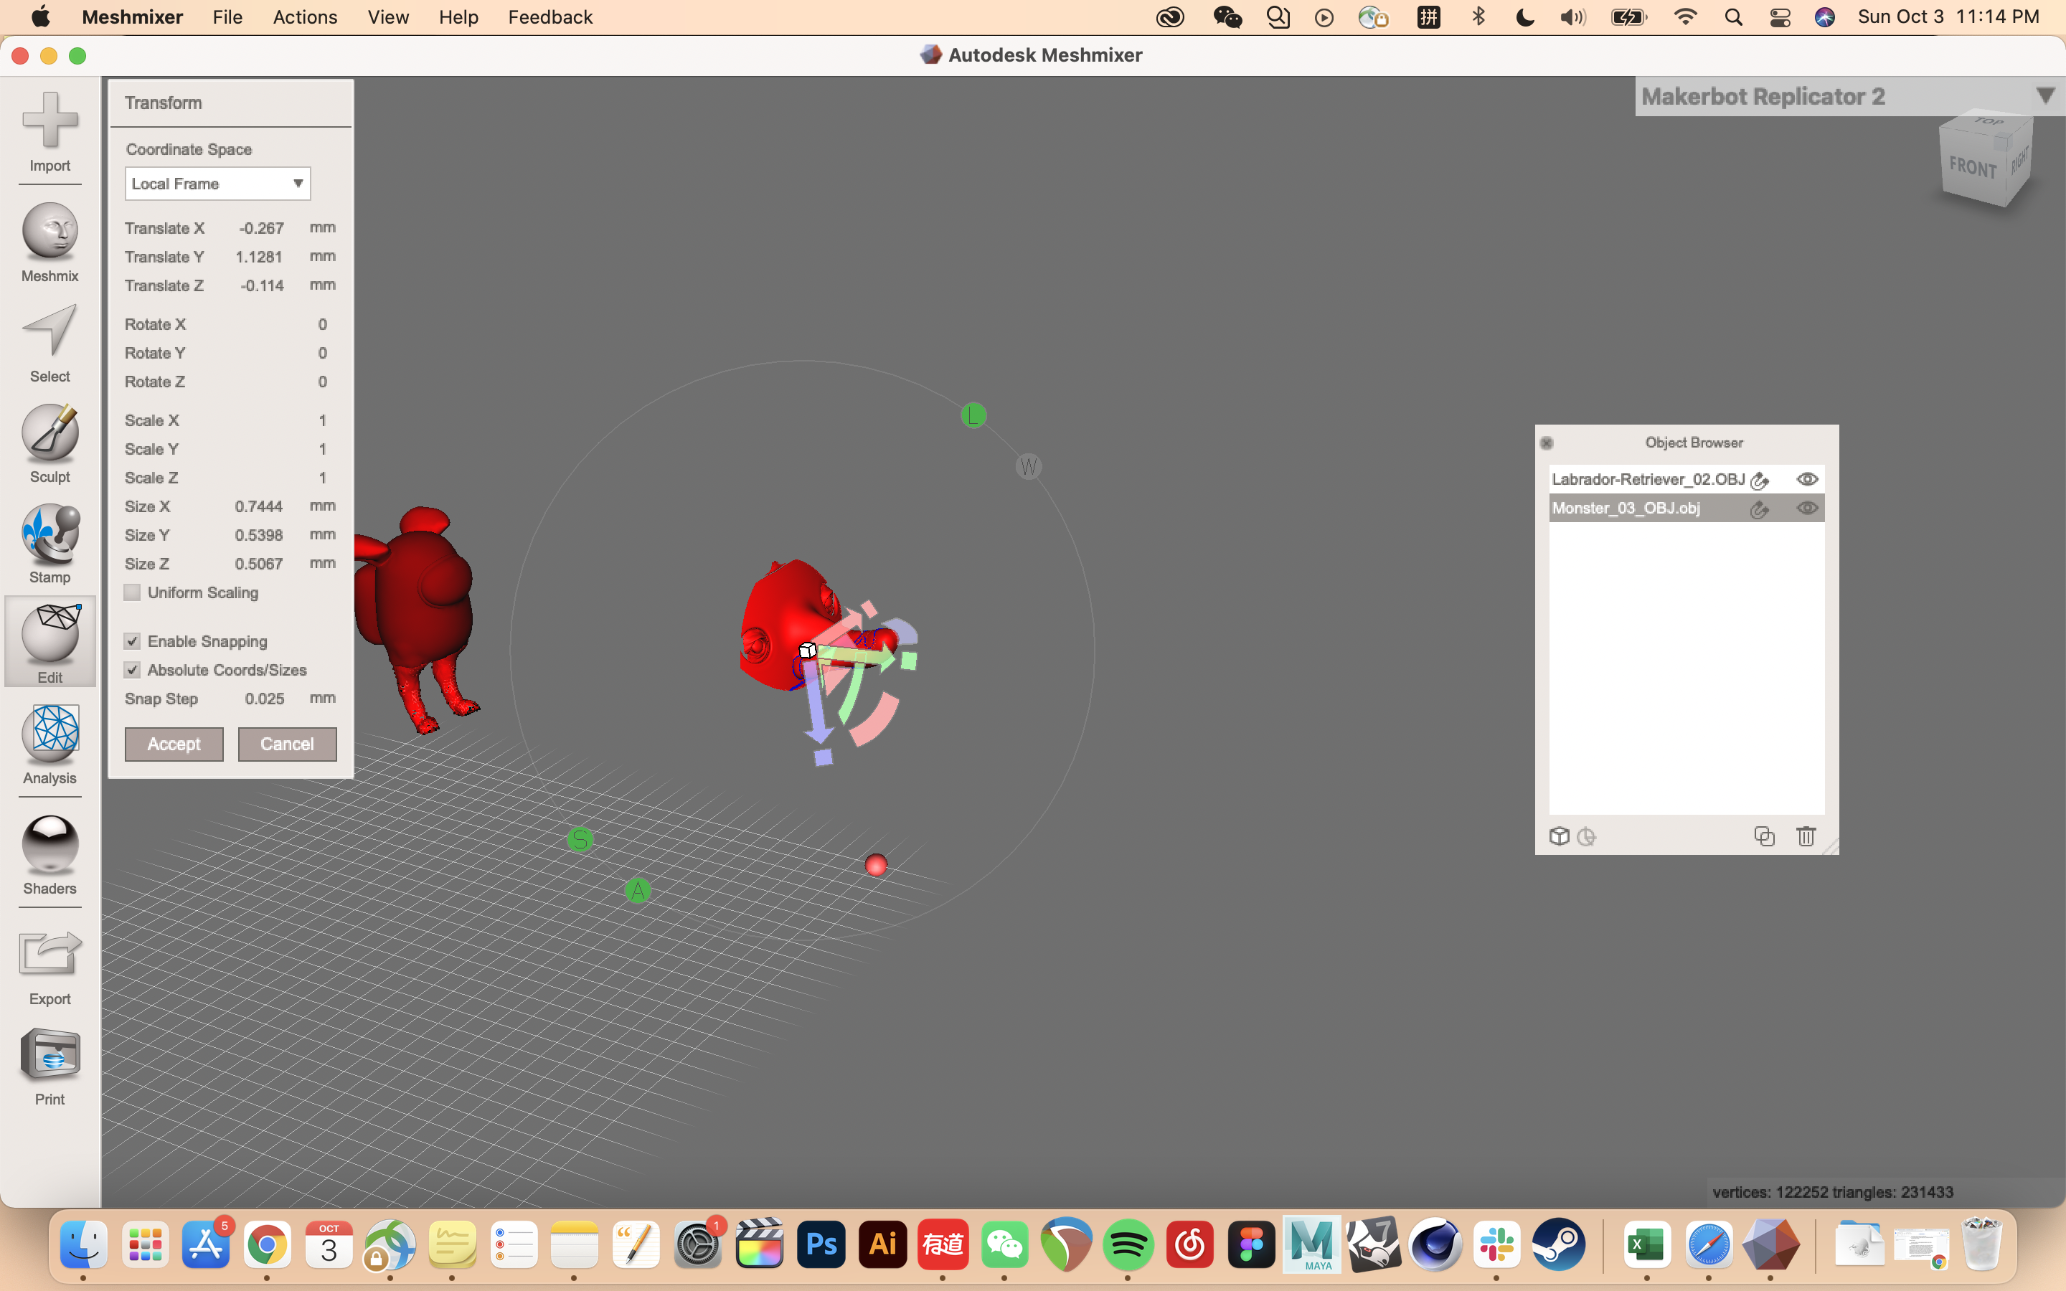Uncheck Absolute Coords/Sizes option
The height and width of the screenshot is (1291, 2066).
(x=132, y=671)
